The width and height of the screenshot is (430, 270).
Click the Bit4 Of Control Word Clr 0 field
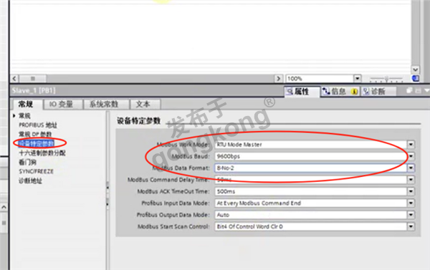point(311,227)
